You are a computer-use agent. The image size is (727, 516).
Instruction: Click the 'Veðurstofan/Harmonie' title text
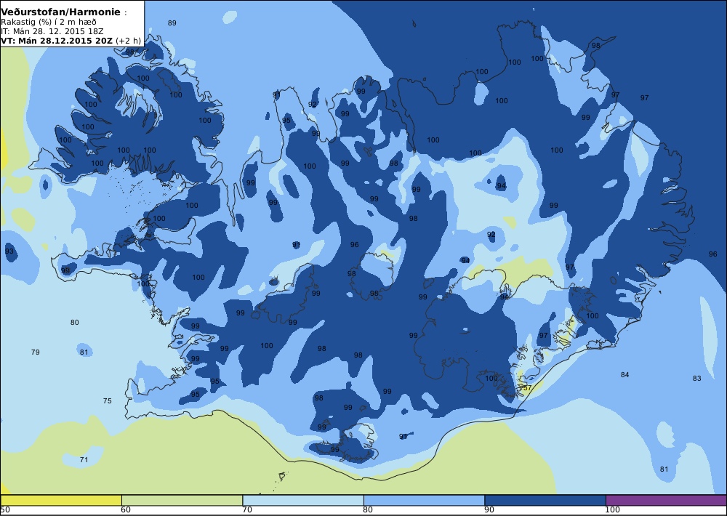(61, 12)
